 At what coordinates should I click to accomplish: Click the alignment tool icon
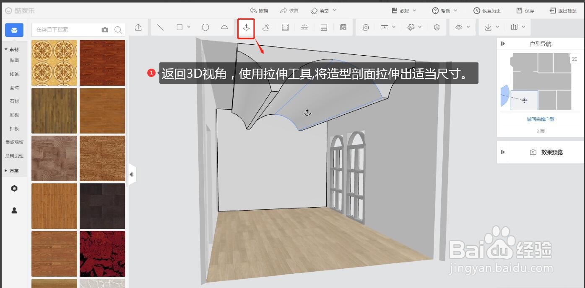(x=385, y=27)
